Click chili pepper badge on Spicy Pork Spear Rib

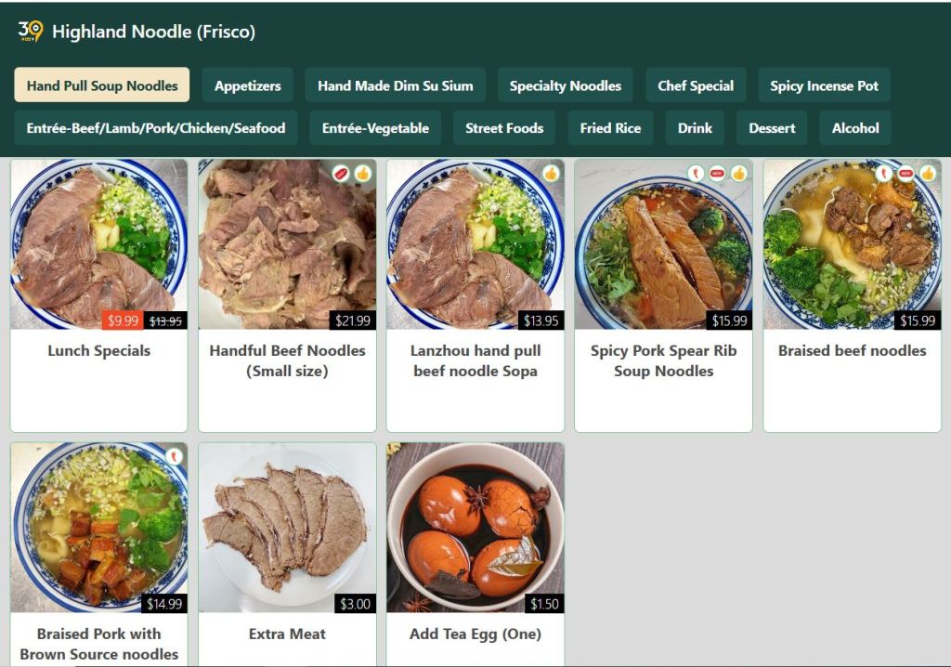[696, 175]
